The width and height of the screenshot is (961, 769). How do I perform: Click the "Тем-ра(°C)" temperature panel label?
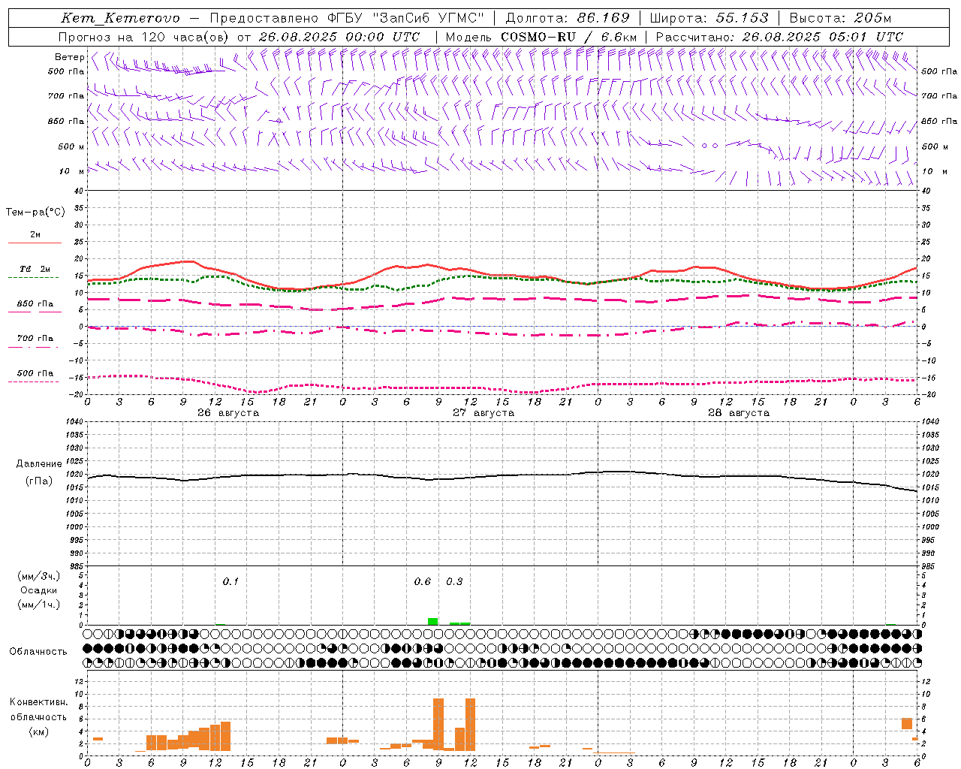35,213
